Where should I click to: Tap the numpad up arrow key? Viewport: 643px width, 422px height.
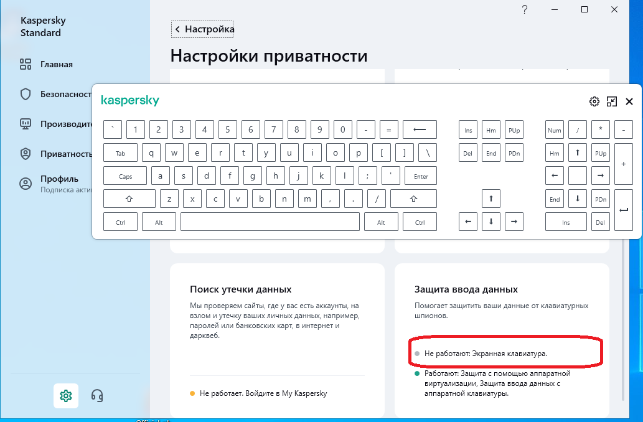578,152
